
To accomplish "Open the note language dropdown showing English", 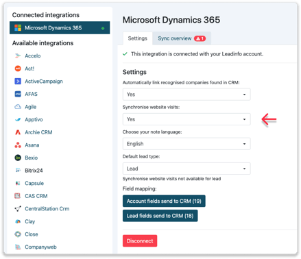I will pyautogui.click(x=186, y=144).
